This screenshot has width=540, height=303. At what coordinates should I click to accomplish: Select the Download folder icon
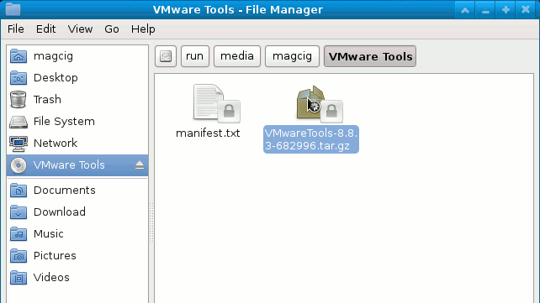click(19, 212)
